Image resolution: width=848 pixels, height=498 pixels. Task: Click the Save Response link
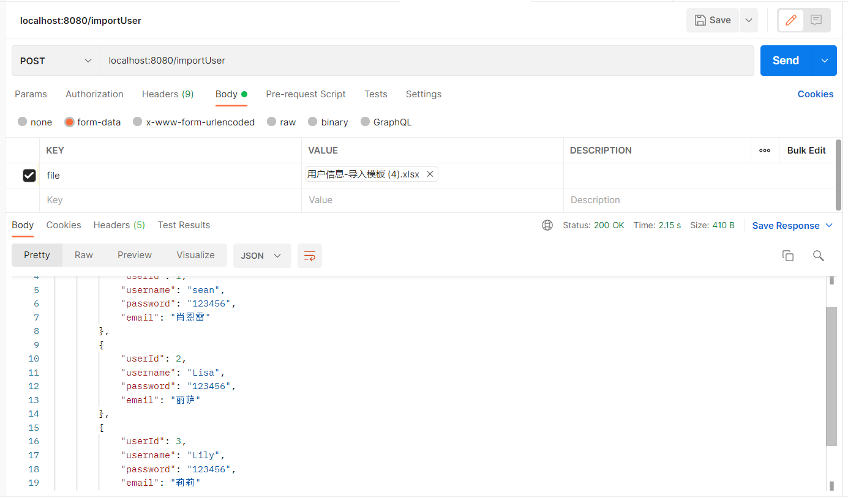coord(786,226)
